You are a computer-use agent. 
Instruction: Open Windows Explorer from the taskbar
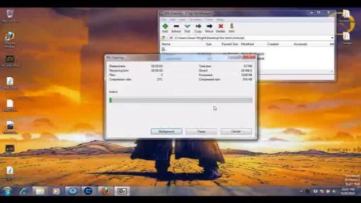40,191
